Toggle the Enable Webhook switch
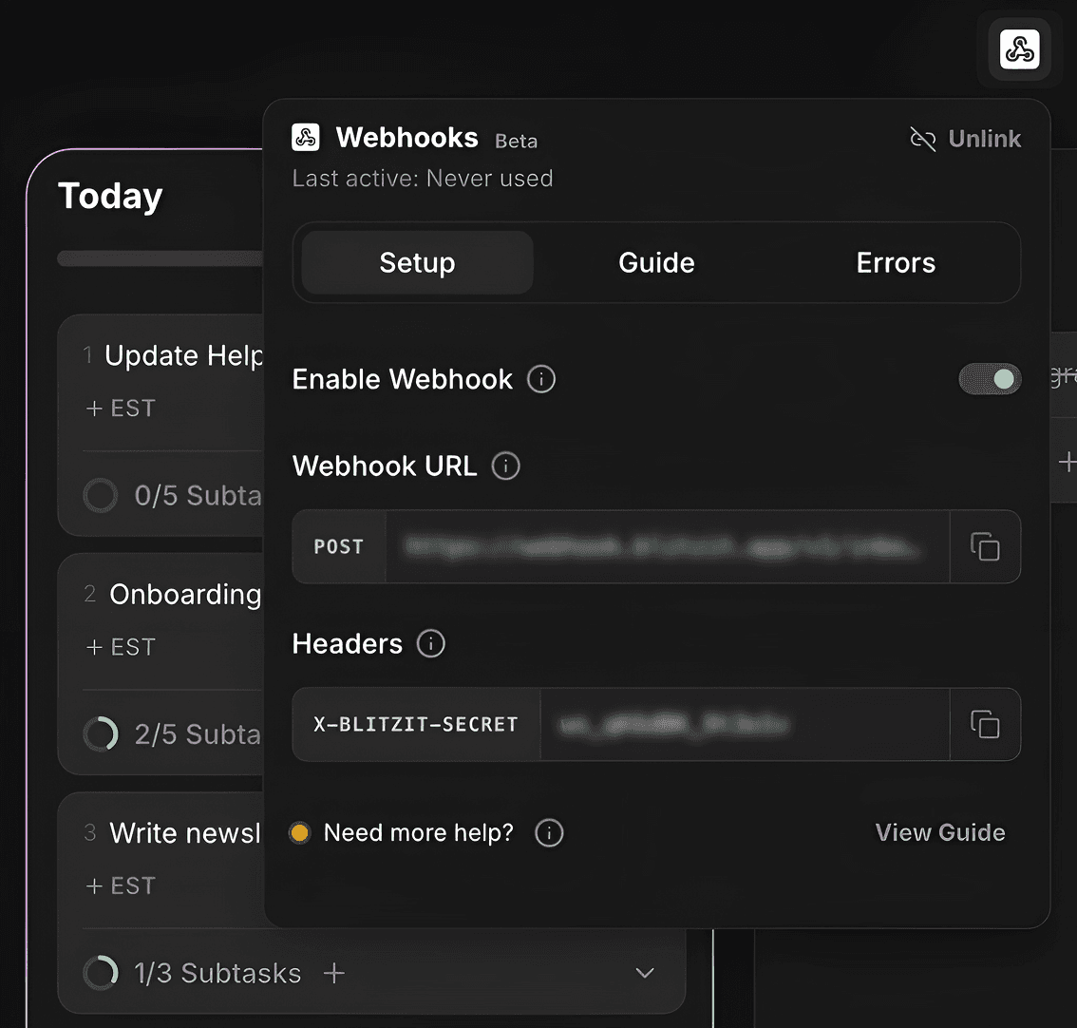This screenshot has height=1028, width=1077. pyautogui.click(x=990, y=379)
